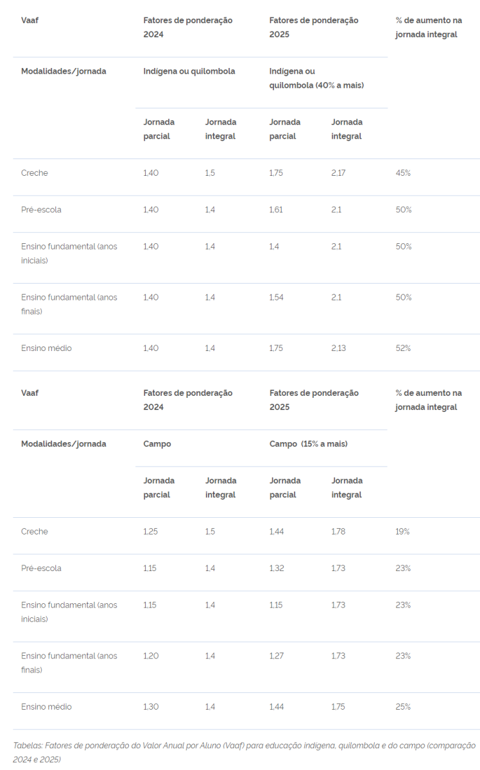Screen dimensions: 480x770
Task: Click the 1,61 Pré-escola partial value
Action: point(276,210)
